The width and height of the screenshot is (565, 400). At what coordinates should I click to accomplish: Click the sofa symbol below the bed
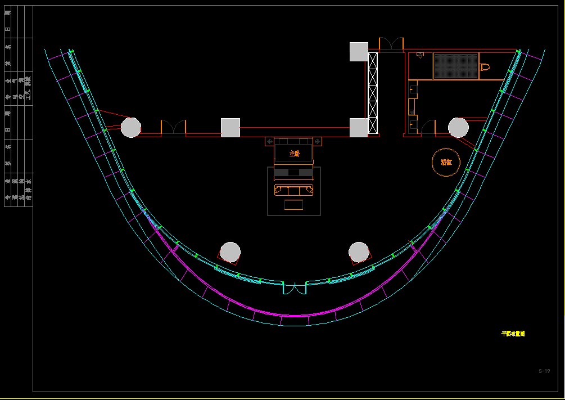[293, 190]
